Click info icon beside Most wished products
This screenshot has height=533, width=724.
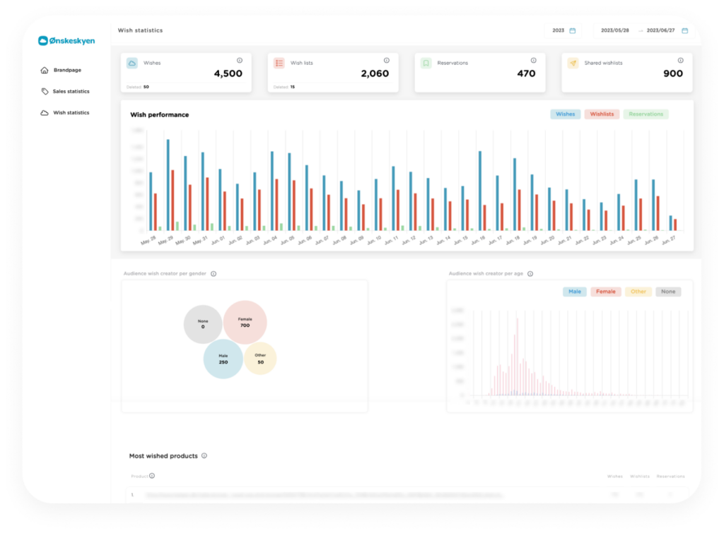tap(204, 456)
